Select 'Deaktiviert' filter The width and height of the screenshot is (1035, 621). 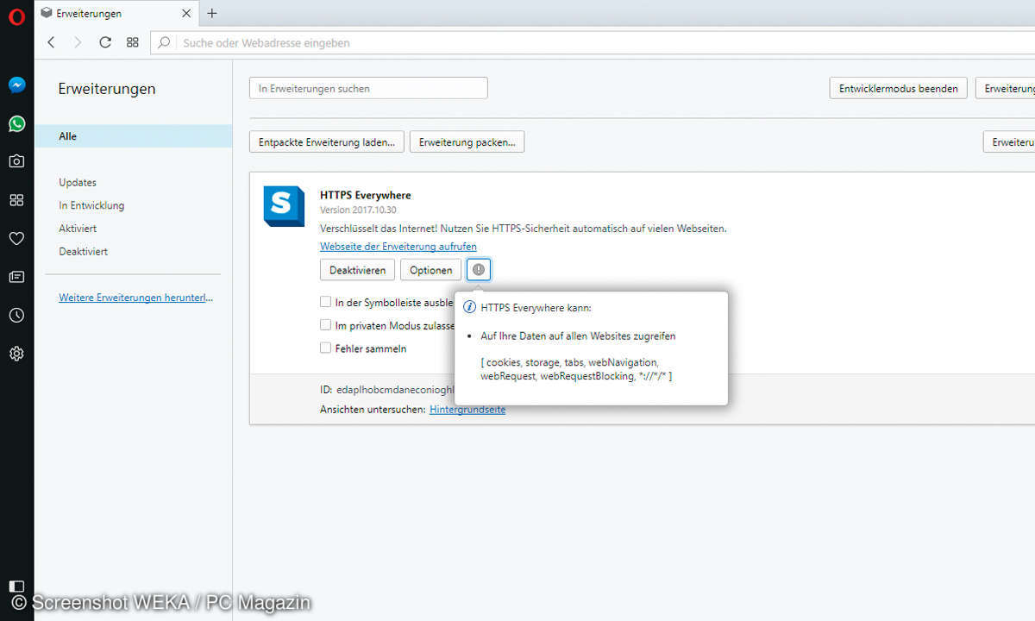[83, 252]
